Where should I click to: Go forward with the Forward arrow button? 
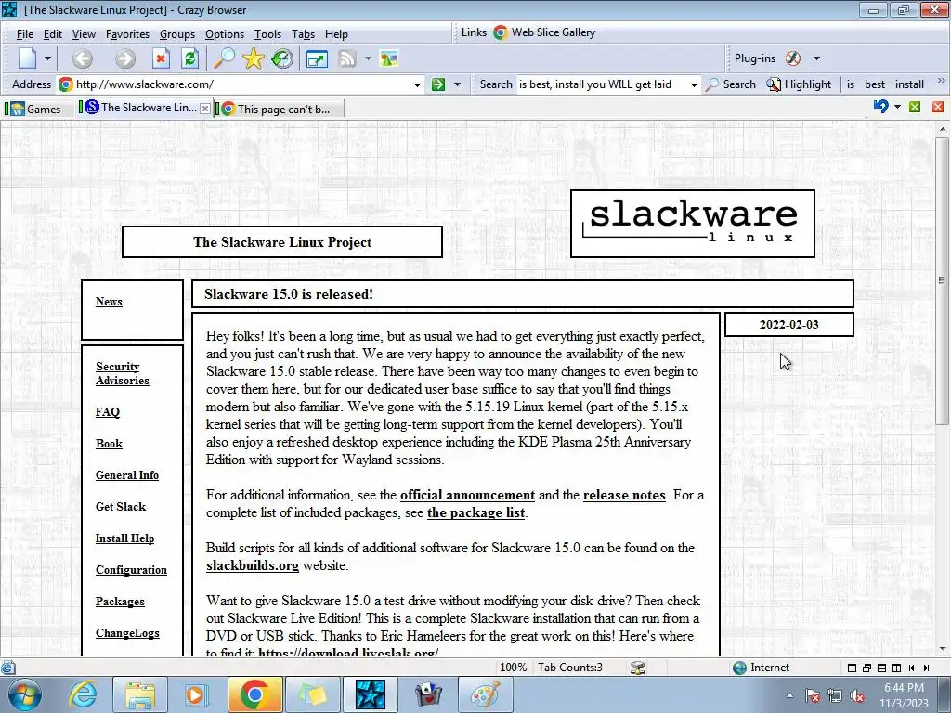(125, 58)
